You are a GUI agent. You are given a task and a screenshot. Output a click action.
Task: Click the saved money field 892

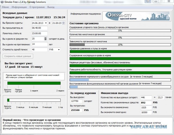pyautogui.click(x=146, y=103)
